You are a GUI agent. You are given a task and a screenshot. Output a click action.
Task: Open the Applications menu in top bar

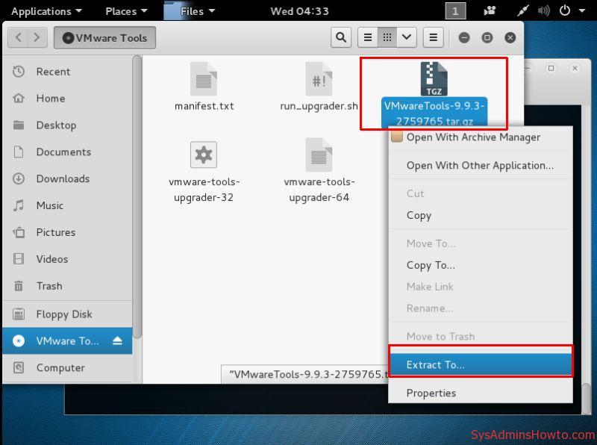pos(46,11)
